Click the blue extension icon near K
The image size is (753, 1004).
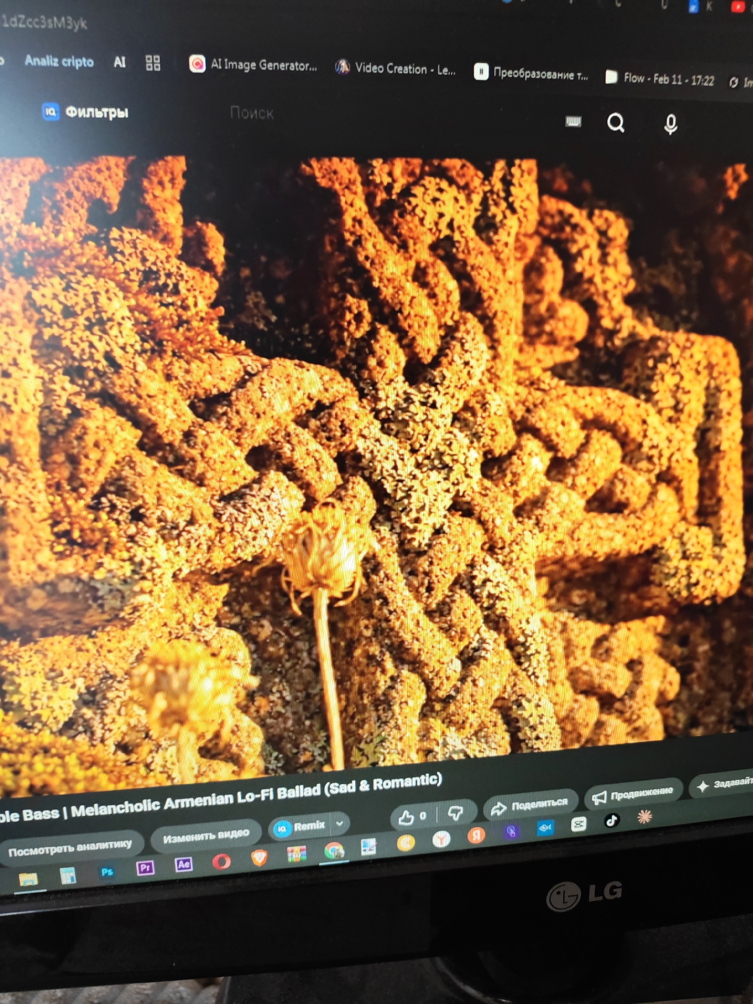pyautogui.click(x=693, y=6)
